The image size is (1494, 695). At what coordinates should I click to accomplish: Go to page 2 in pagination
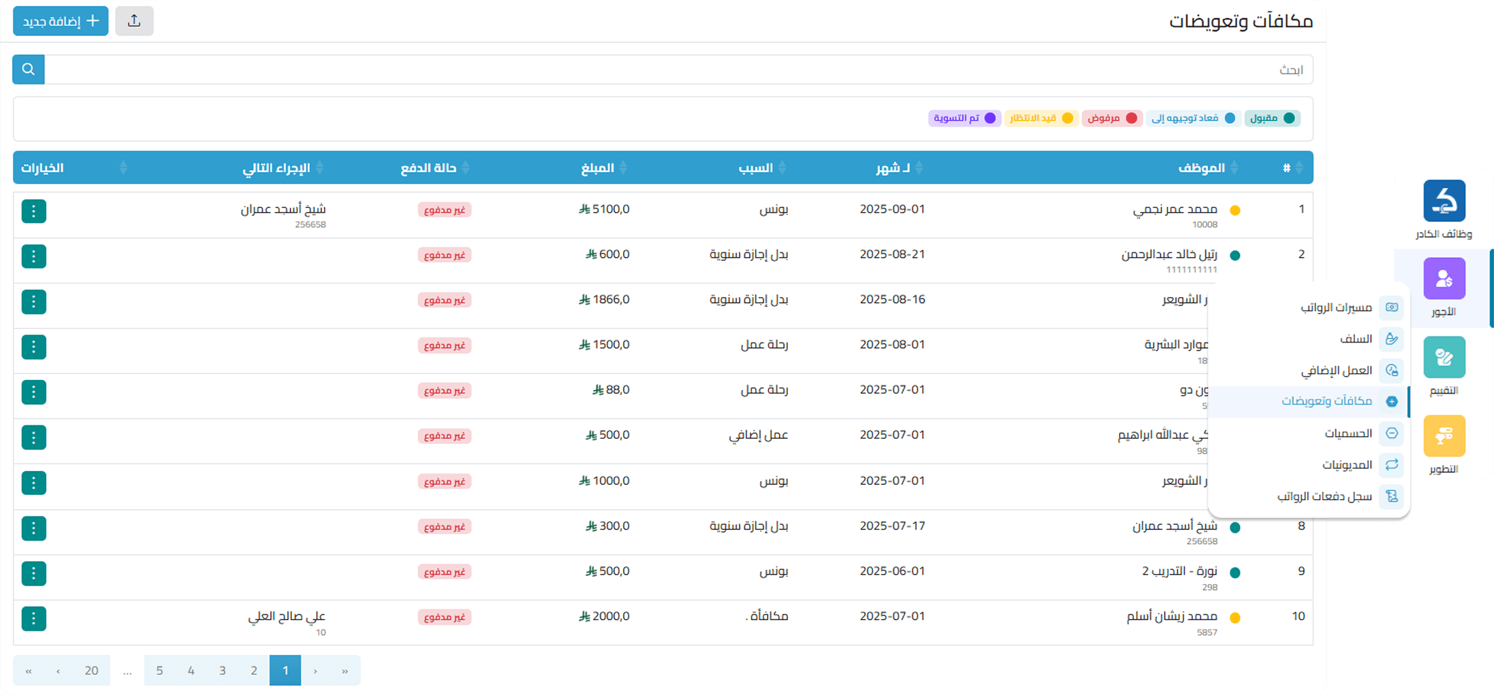(x=254, y=670)
